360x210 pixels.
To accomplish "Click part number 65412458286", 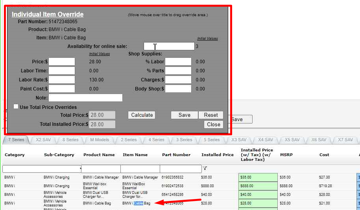I will [x=172, y=195].
